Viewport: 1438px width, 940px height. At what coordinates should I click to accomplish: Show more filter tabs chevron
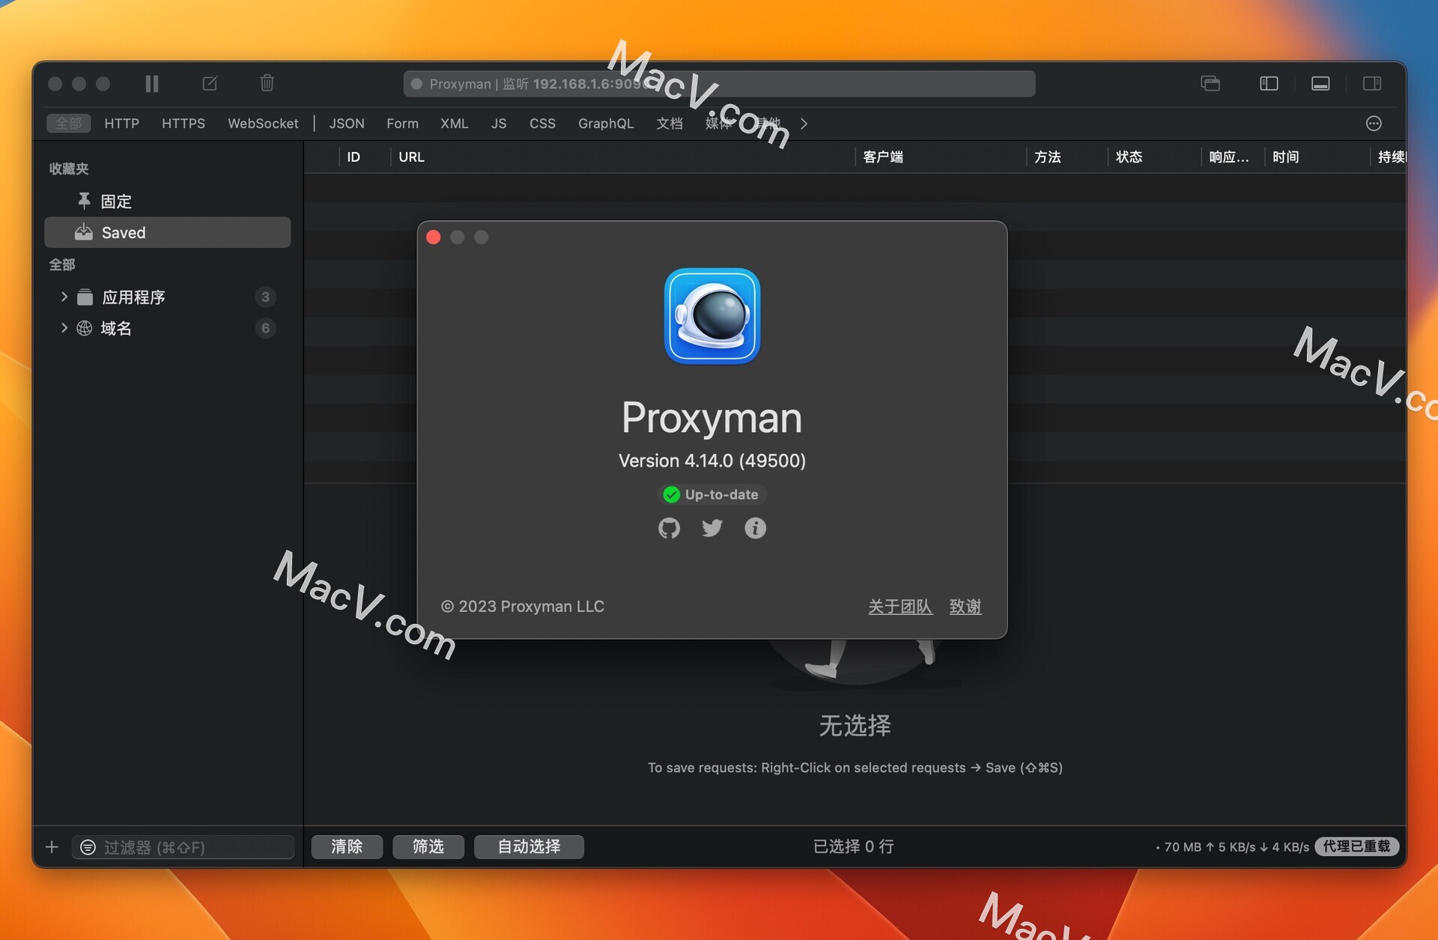[x=804, y=124]
